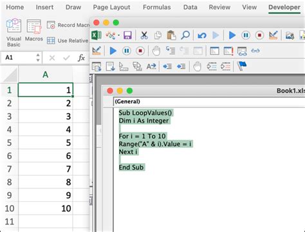This screenshot has height=232, width=305.
Task: Click the Project Explorer icon
Action: [290, 35]
